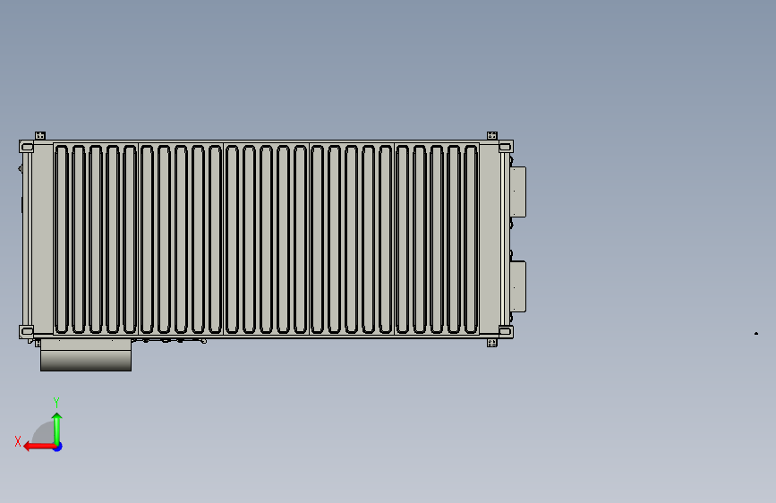Click the red X axis arrow of the triad

coord(38,447)
